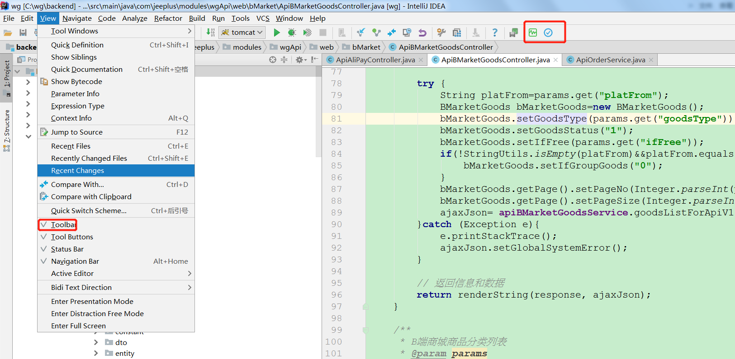The image size is (735, 359).
Task: Click the Open folder toolbar icon
Action: pyautogui.click(x=8, y=33)
